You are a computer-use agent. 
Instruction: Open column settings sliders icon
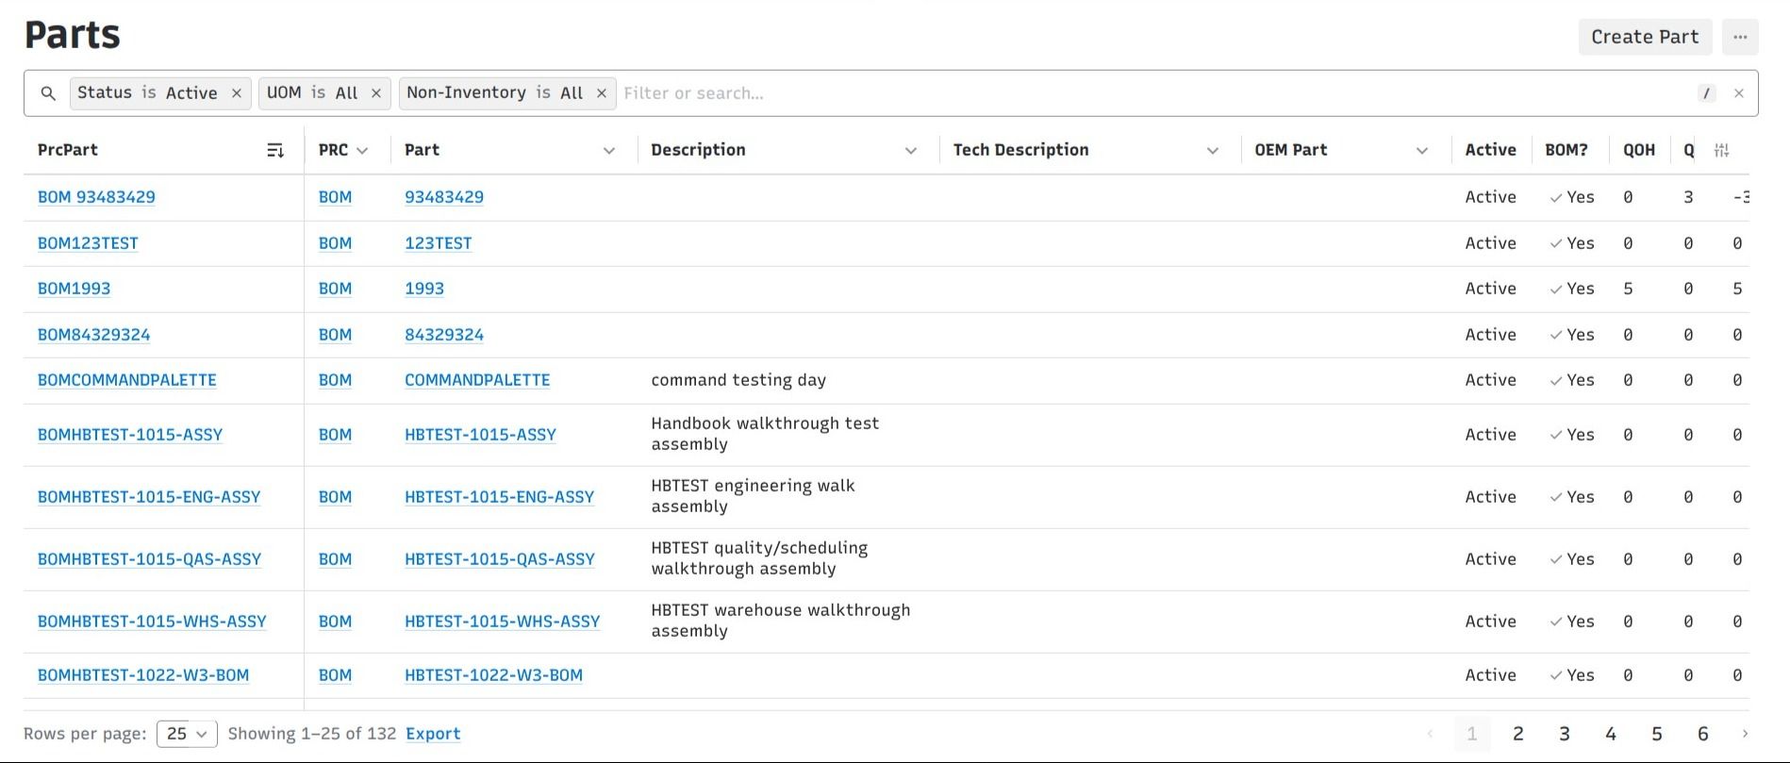(1721, 150)
